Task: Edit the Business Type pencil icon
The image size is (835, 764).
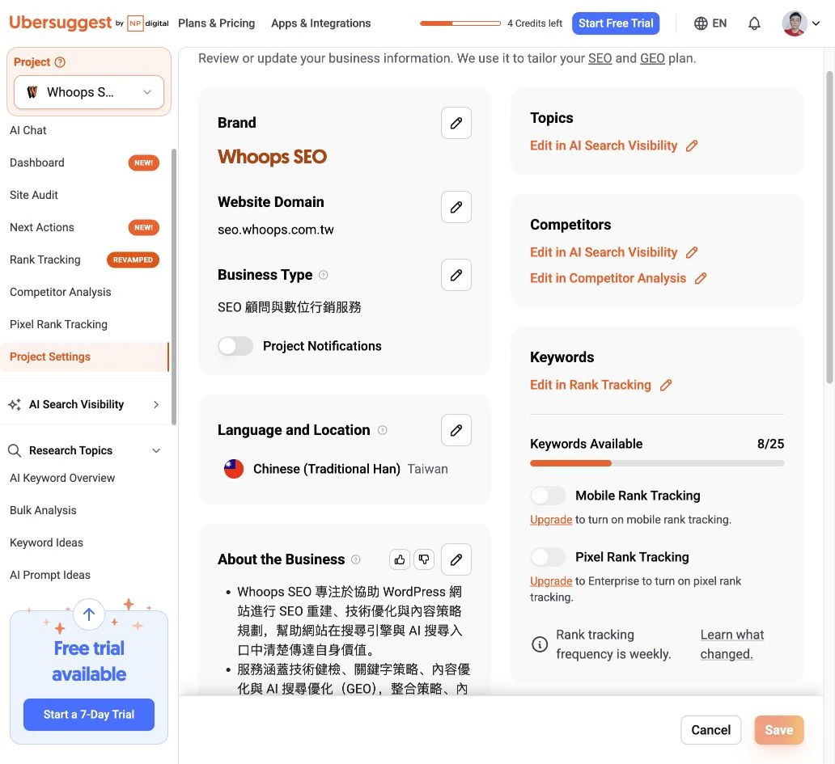Action: pyautogui.click(x=456, y=275)
